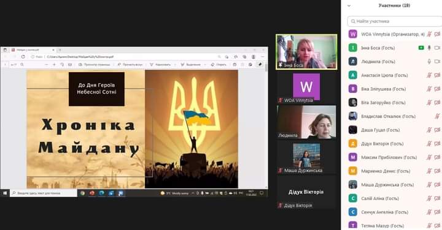Click the zoom-out minus icon in PDF toolbar
442x230 pixels.
pyautogui.click(x=46, y=65)
